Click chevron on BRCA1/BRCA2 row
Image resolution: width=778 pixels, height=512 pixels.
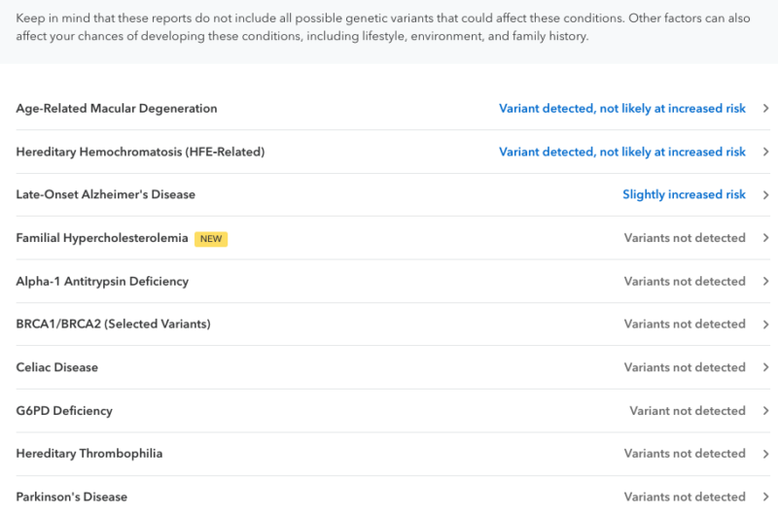coord(766,324)
